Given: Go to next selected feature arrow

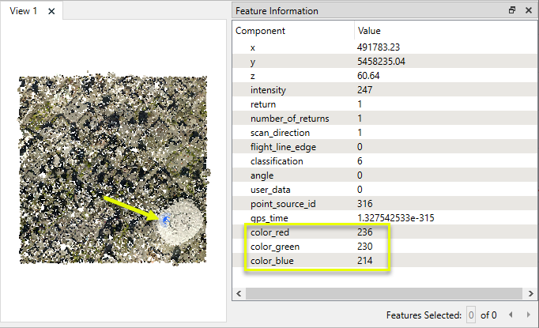Looking at the screenshot, I should click(529, 315).
